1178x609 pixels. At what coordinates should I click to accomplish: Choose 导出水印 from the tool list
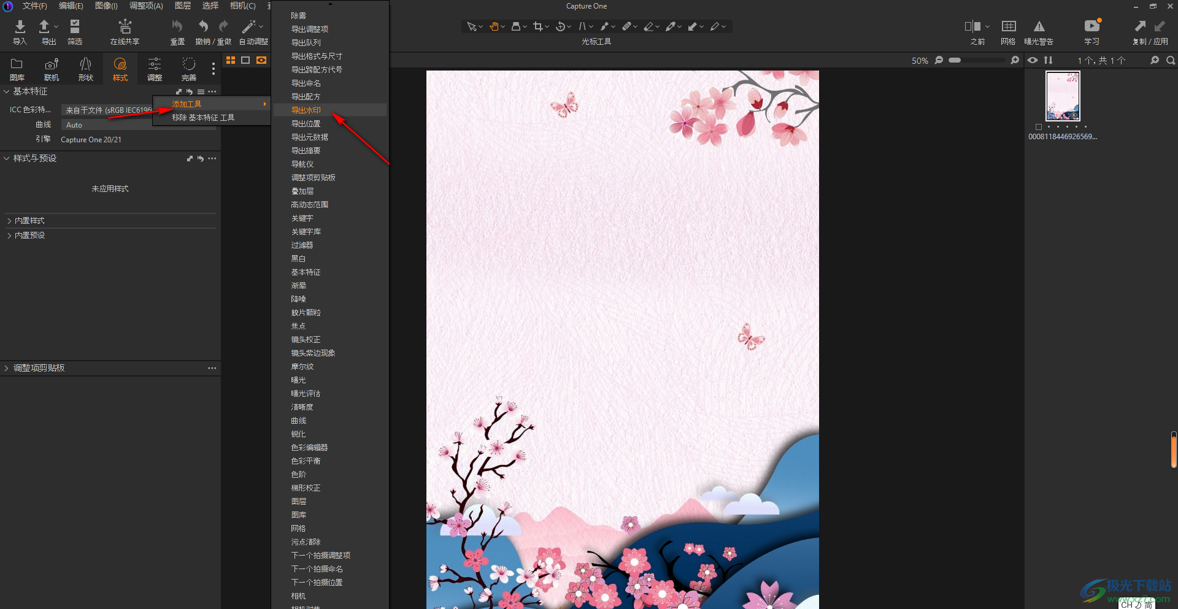306,110
